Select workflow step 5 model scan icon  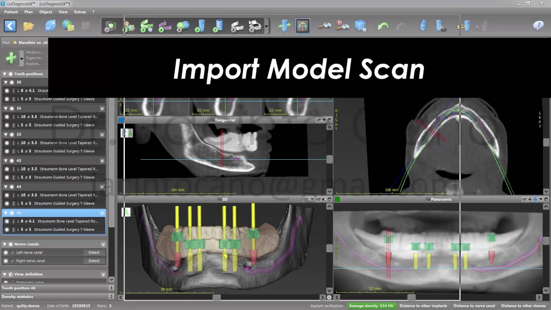click(183, 26)
